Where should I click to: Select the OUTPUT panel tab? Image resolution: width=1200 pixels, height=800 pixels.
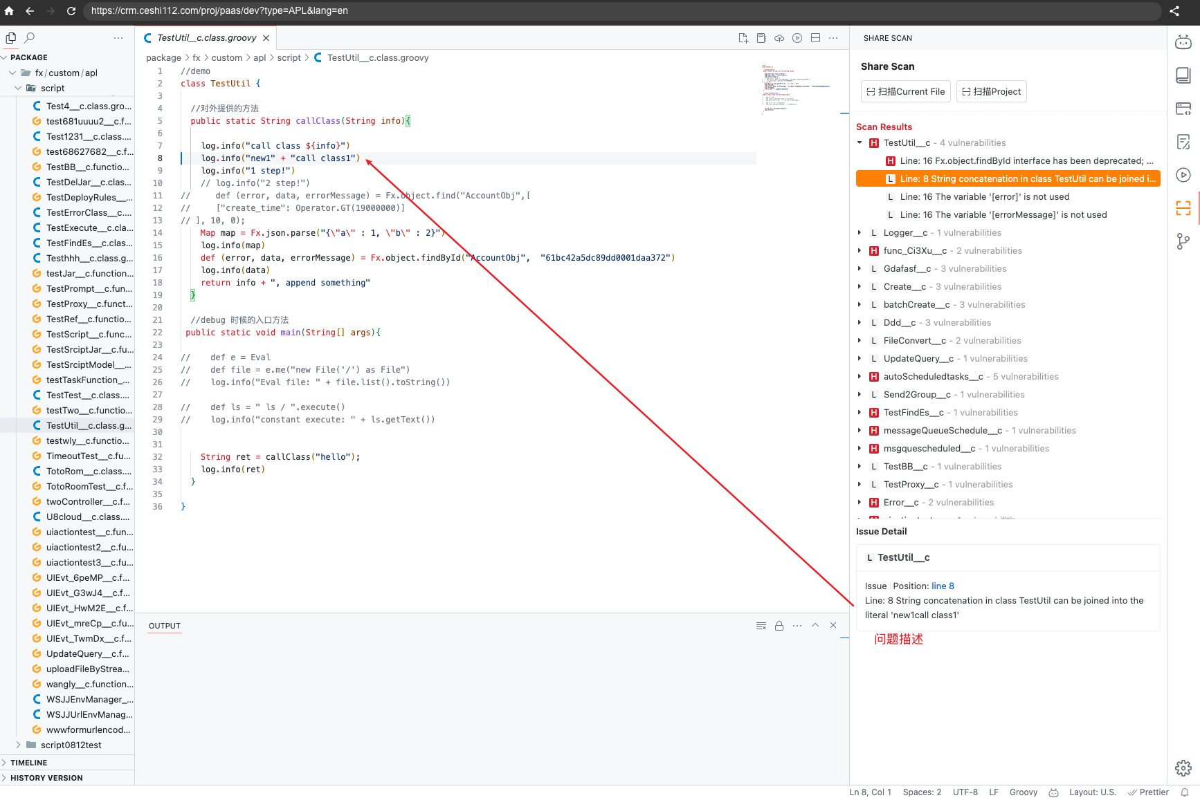click(165, 626)
